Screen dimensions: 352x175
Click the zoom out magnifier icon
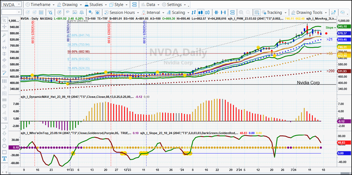coord(248,12)
